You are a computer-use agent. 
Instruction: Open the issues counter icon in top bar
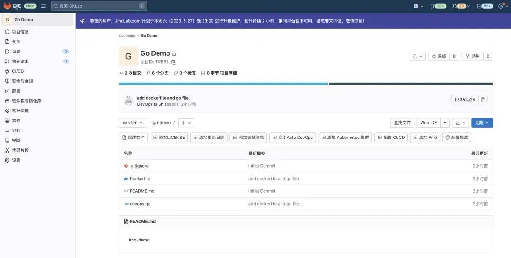pyautogui.click(x=438, y=6)
